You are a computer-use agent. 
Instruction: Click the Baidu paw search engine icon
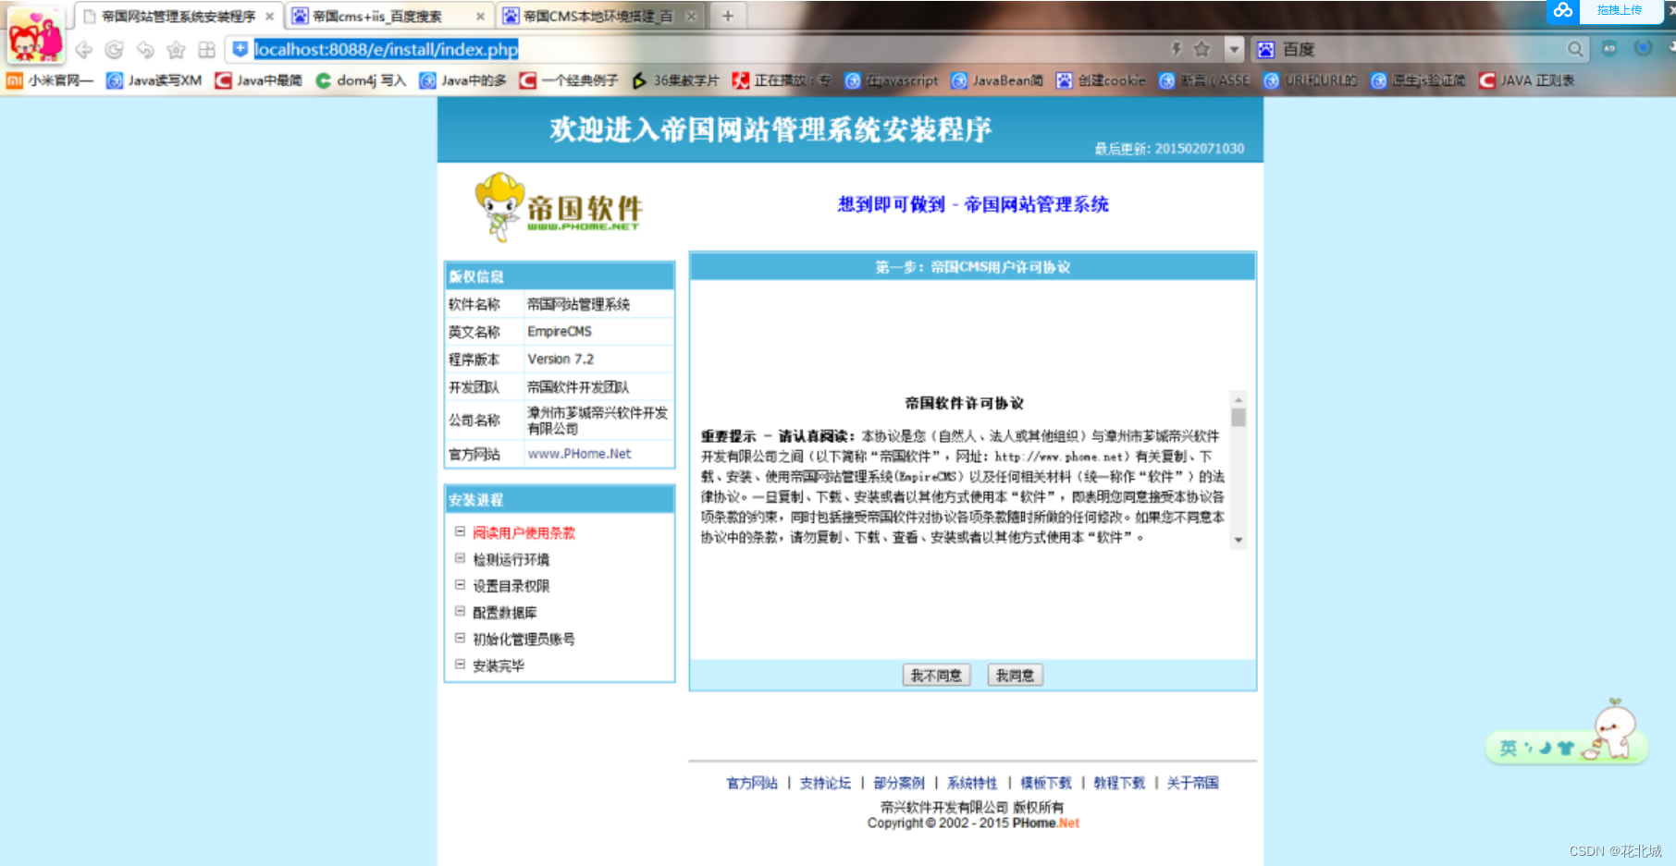pyautogui.click(x=1266, y=49)
